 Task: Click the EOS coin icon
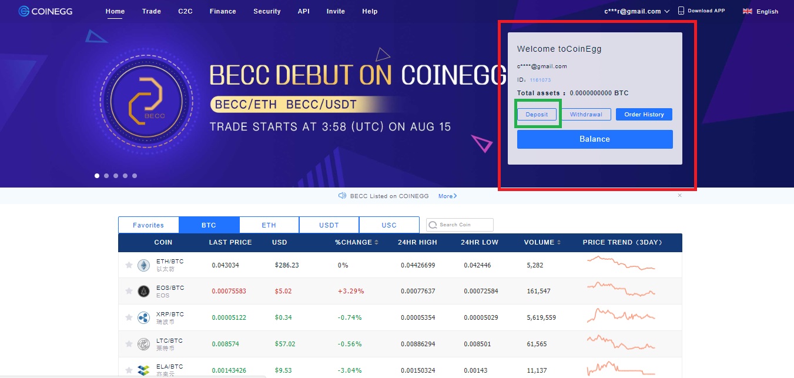143,291
